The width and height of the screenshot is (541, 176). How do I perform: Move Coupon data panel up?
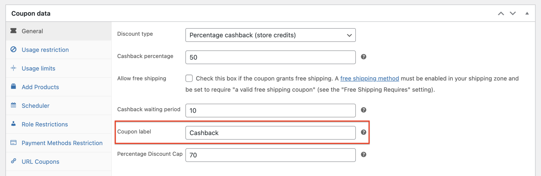tap(501, 13)
